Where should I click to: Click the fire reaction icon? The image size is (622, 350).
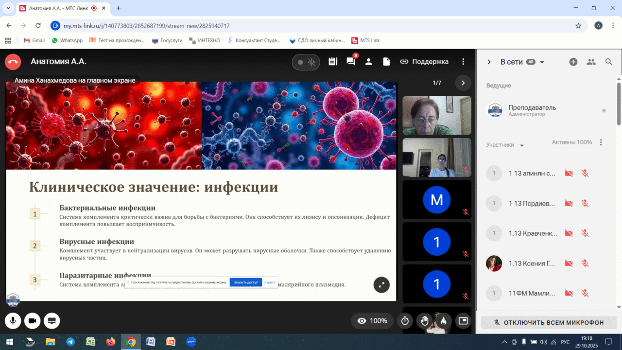(443, 321)
